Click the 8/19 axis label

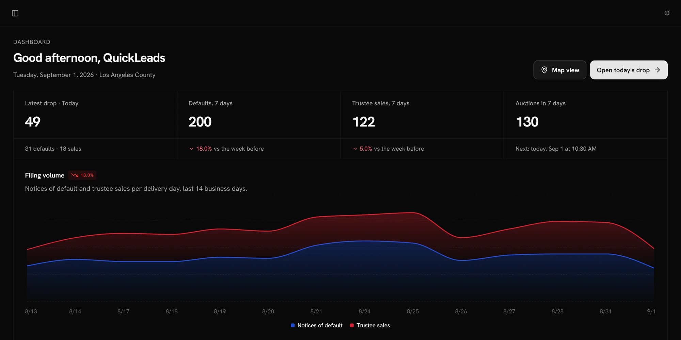coord(220,311)
